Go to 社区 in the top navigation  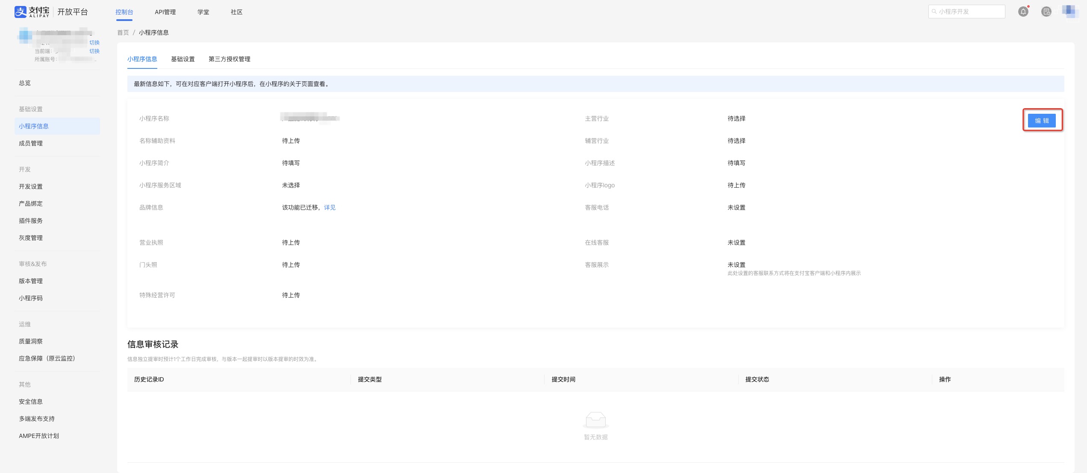(236, 12)
